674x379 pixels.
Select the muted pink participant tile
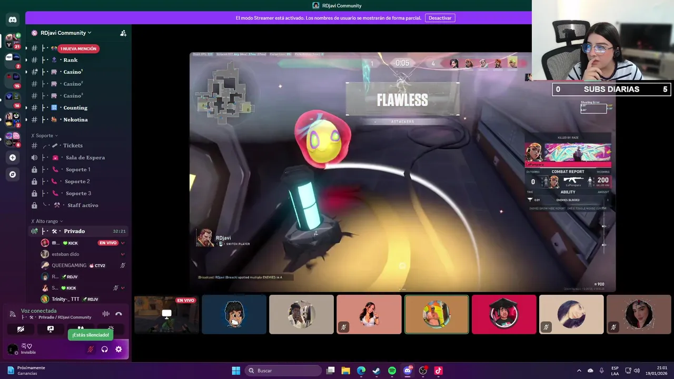pos(369,314)
